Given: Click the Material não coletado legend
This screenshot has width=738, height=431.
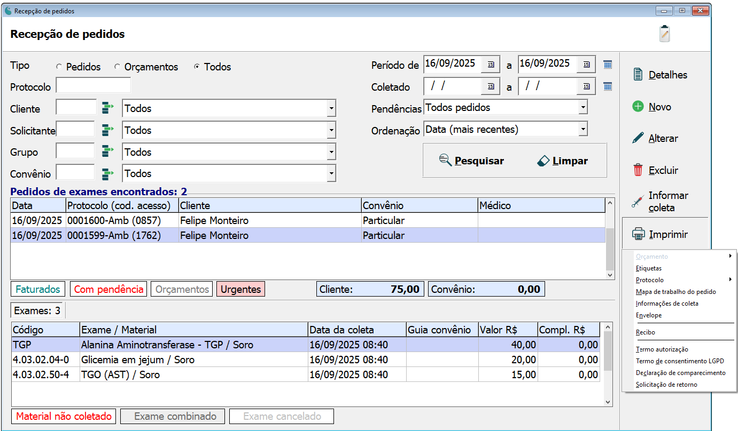Looking at the screenshot, I should click(x=64, y=416).
